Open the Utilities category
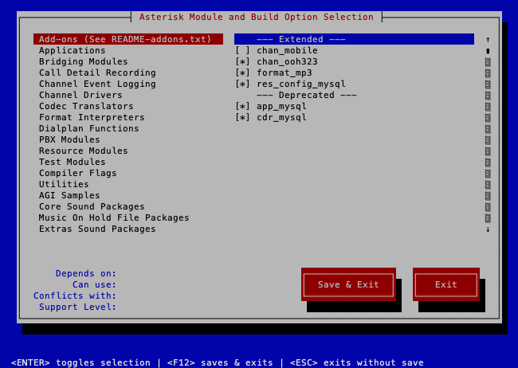This screenshot has height=368, width=518. (x=64, y=184)
